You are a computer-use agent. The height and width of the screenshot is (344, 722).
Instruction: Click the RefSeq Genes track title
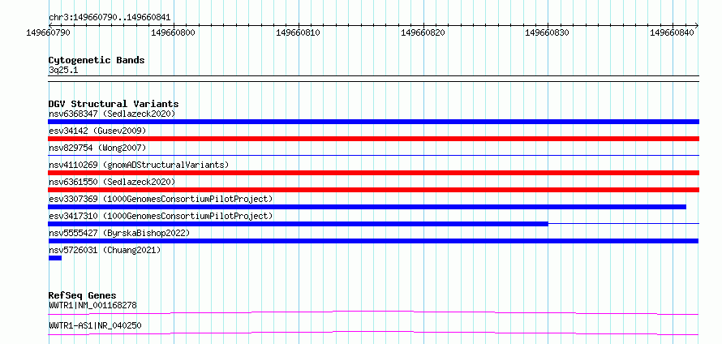(83, 295)
